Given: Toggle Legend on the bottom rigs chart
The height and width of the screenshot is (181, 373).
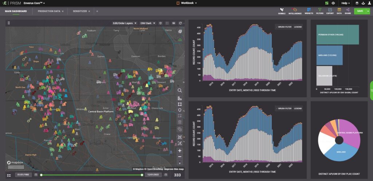Looking at the screenshot, I should coord(298,108).
